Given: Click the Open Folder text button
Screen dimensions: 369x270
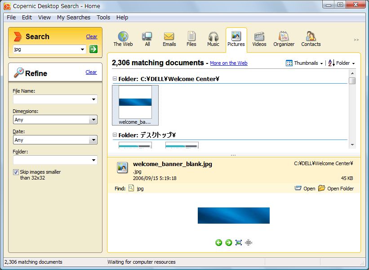Looking at the screenshot, I should pyautogui.click(x=340, y=189).
